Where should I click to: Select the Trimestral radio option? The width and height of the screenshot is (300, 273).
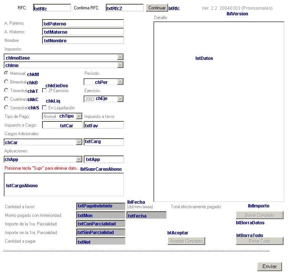click(6, 90)
